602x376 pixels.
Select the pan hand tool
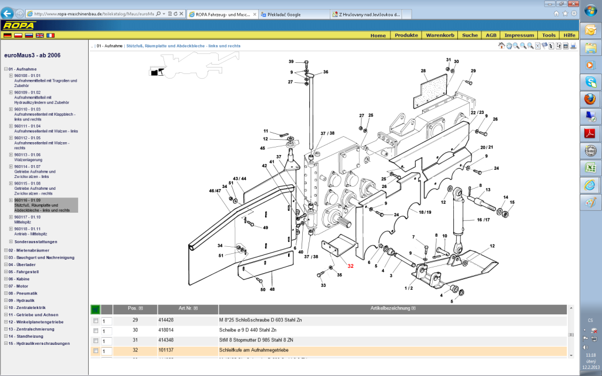pos(509,46)
